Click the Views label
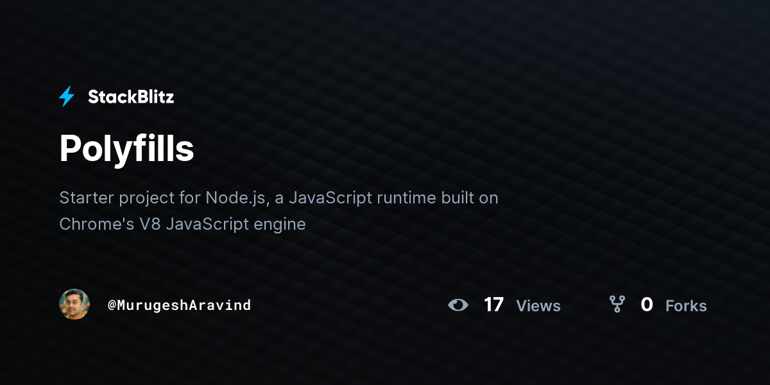 click(x=538, y=306)
